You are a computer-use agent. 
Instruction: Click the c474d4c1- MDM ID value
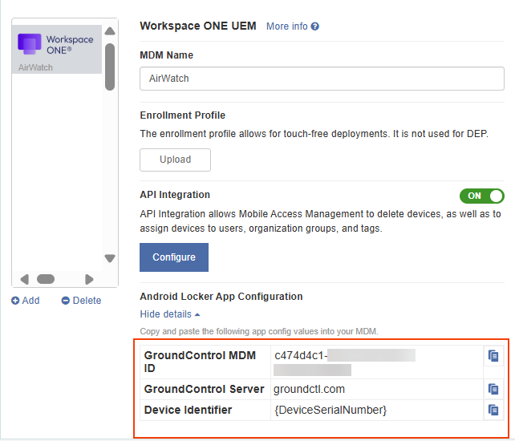tap(301, 356)
